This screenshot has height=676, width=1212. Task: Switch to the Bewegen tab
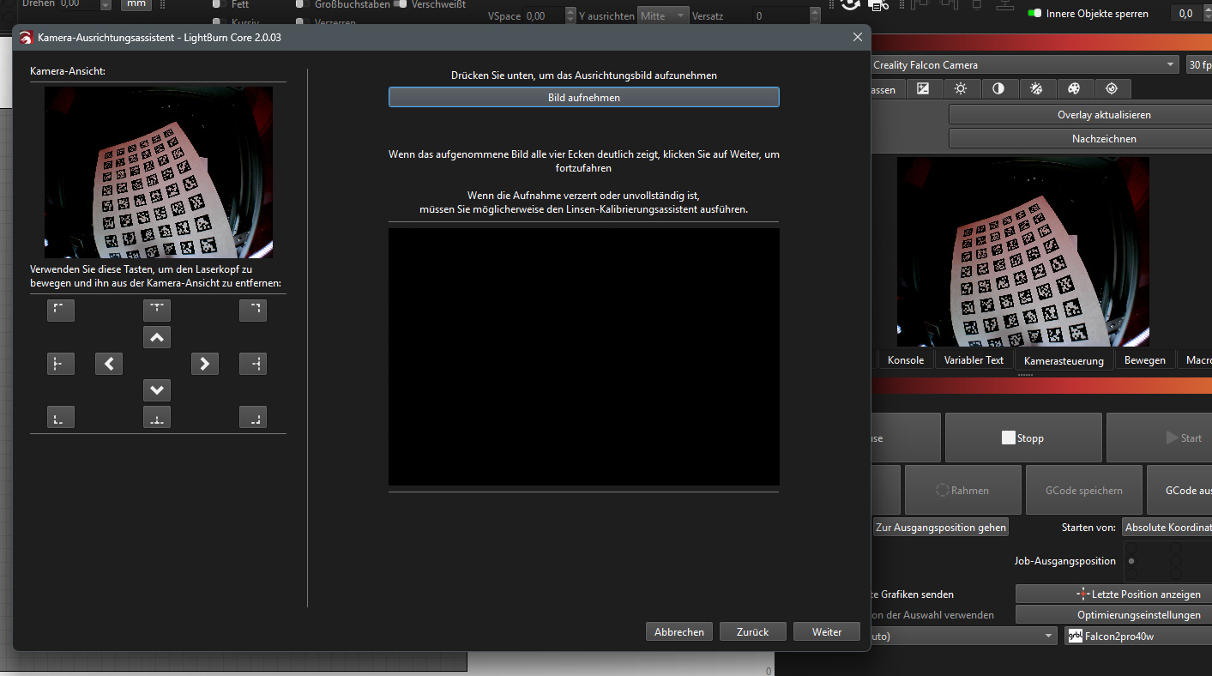click(x=1144, y=360)
